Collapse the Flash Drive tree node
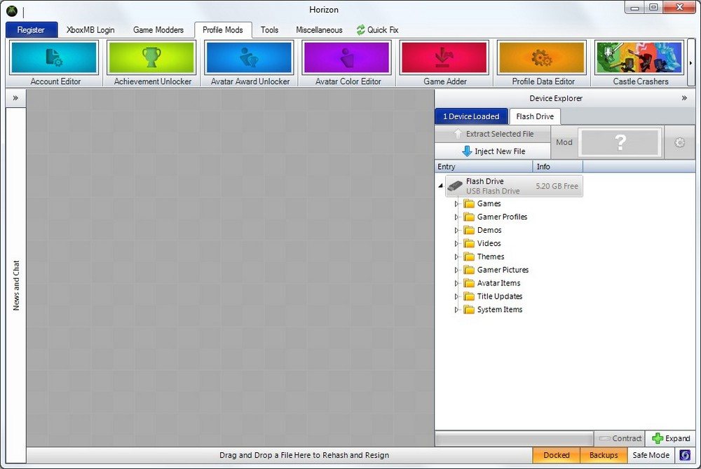This screenshot has height=469, width=701. tap(440, 186)
